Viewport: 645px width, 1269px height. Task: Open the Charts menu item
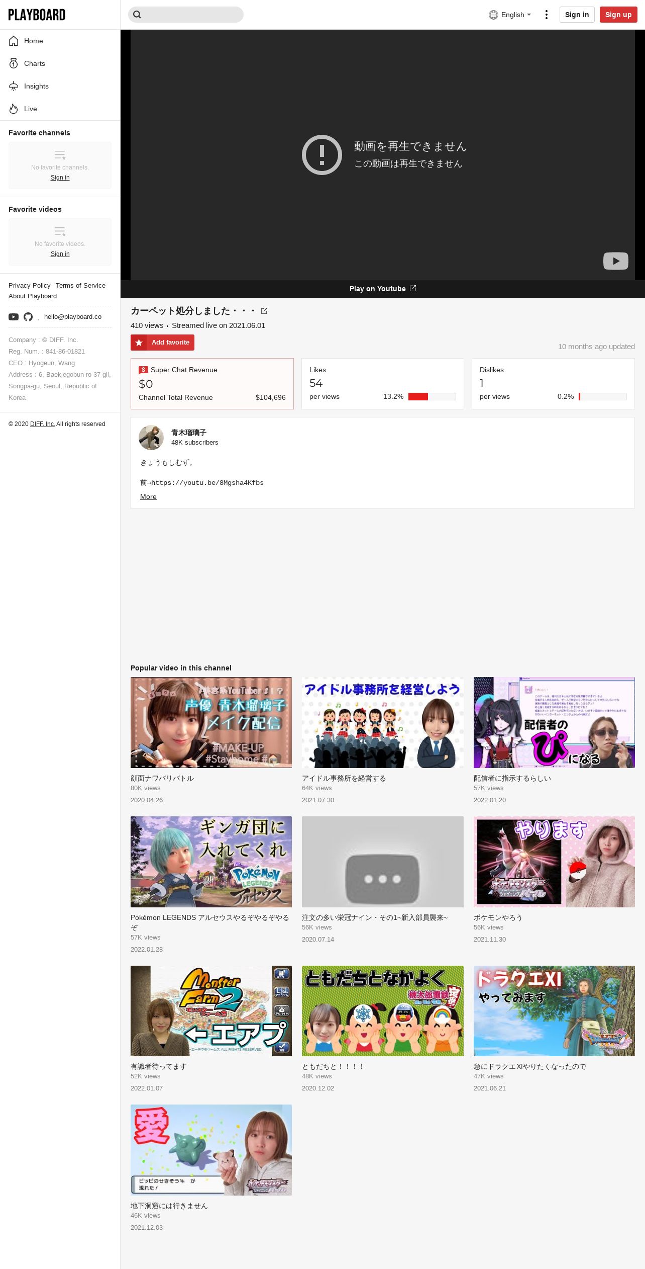click(x=60, y=63)
